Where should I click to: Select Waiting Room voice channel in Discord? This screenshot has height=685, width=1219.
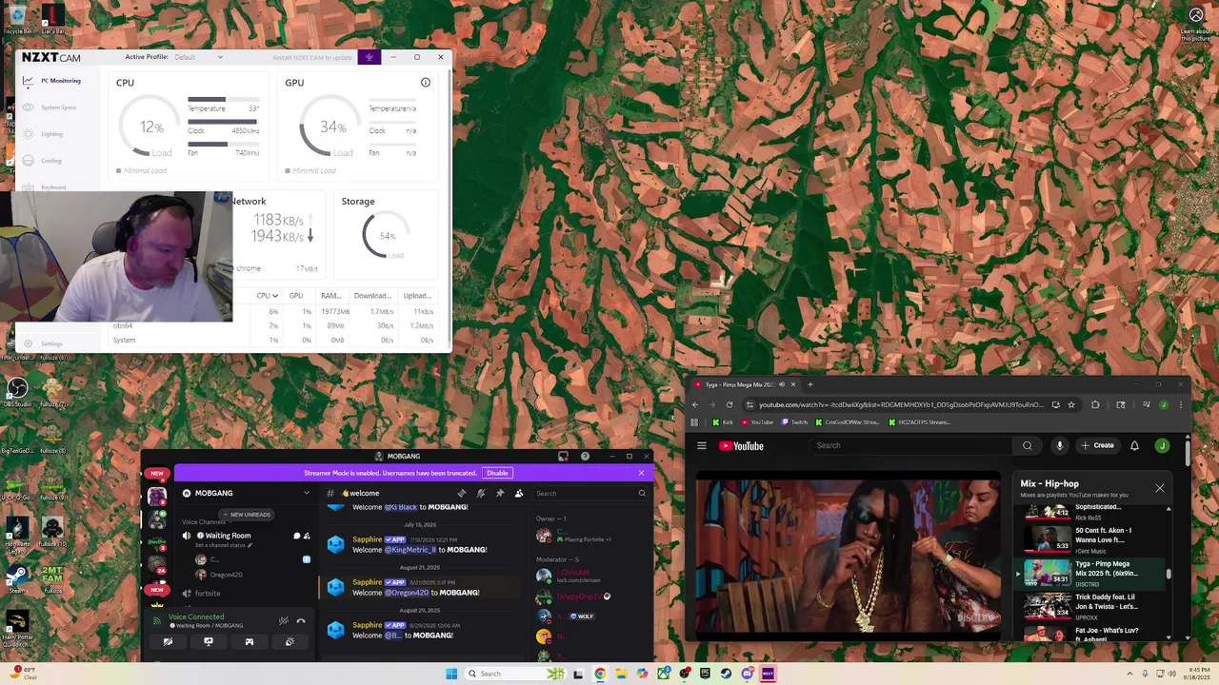[228, 536]
